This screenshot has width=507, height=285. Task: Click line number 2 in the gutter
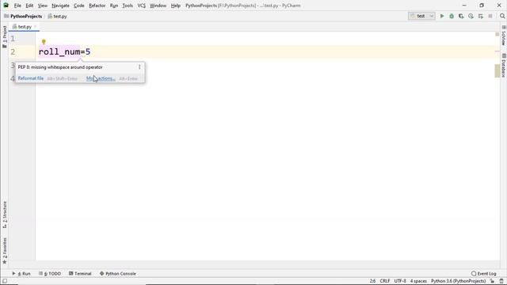pos(13,51)
